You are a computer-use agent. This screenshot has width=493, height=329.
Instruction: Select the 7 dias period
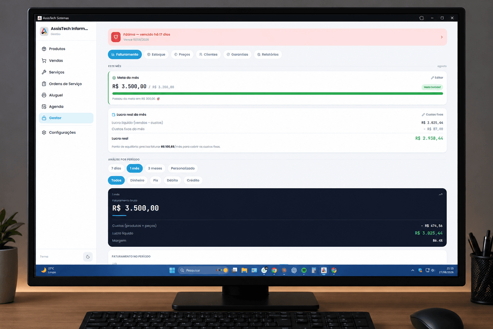coord(116,168)
